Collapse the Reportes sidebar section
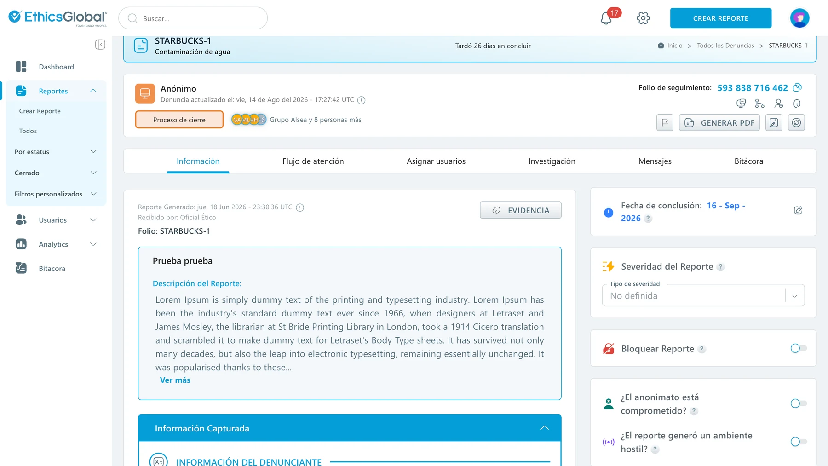 [93, 91]
